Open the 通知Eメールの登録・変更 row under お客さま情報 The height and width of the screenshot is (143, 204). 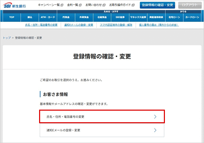tap(102, 130)
